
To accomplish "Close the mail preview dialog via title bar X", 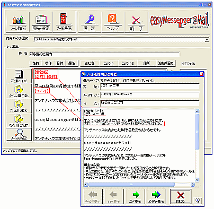I will click(x=201, y=74).
